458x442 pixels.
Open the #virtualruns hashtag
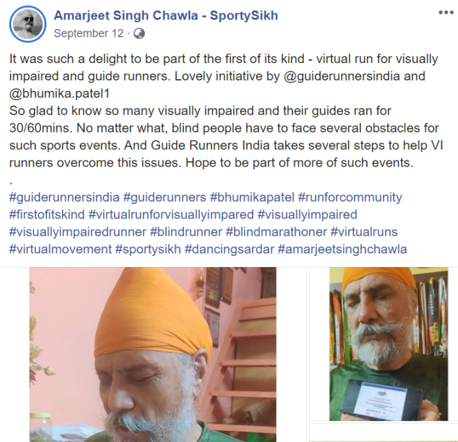pos(364,232)
